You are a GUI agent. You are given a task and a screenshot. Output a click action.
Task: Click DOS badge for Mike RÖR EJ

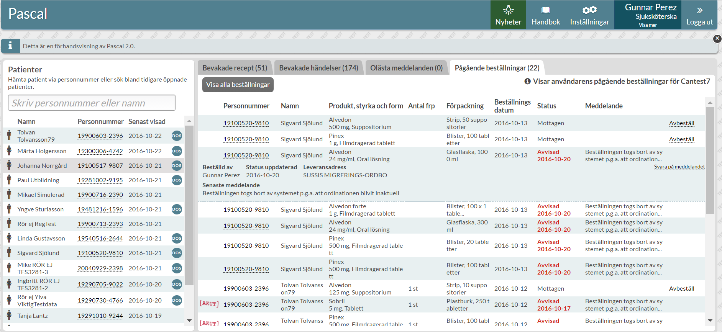(177, 268)
